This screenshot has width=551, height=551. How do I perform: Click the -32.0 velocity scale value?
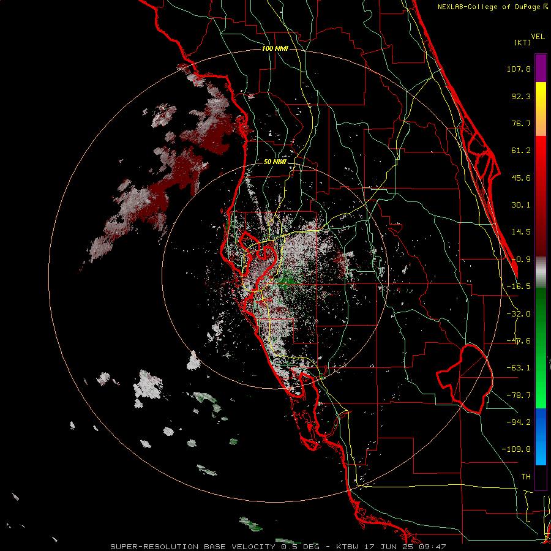[x=519, y=314]
